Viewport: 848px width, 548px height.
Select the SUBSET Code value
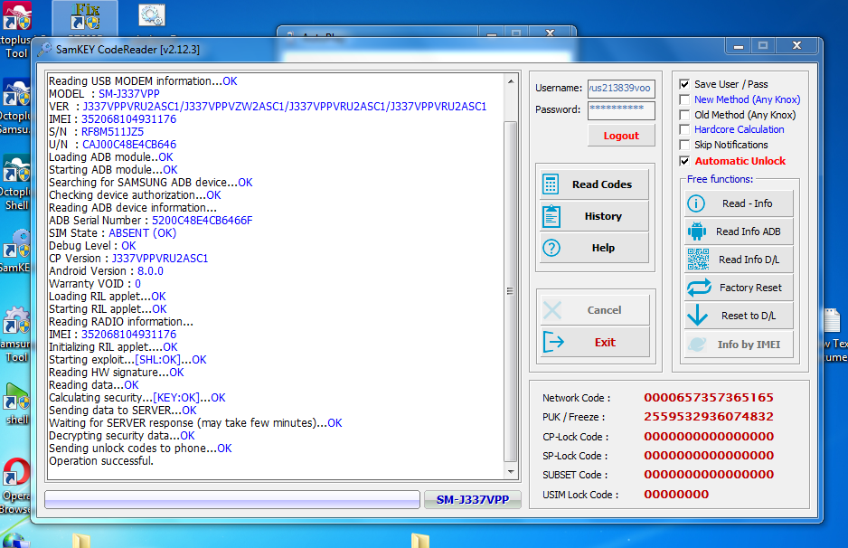(709, 475)
